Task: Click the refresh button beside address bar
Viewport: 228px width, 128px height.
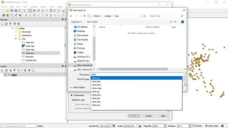Action: click(145, 16)
